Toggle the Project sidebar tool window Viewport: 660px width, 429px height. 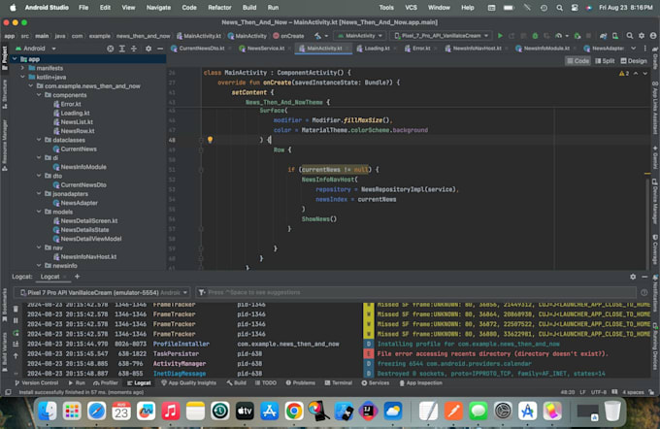tap(5, 58)
